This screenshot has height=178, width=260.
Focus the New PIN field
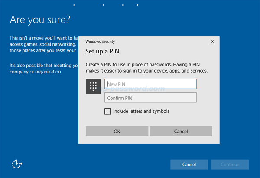[150, 84]
